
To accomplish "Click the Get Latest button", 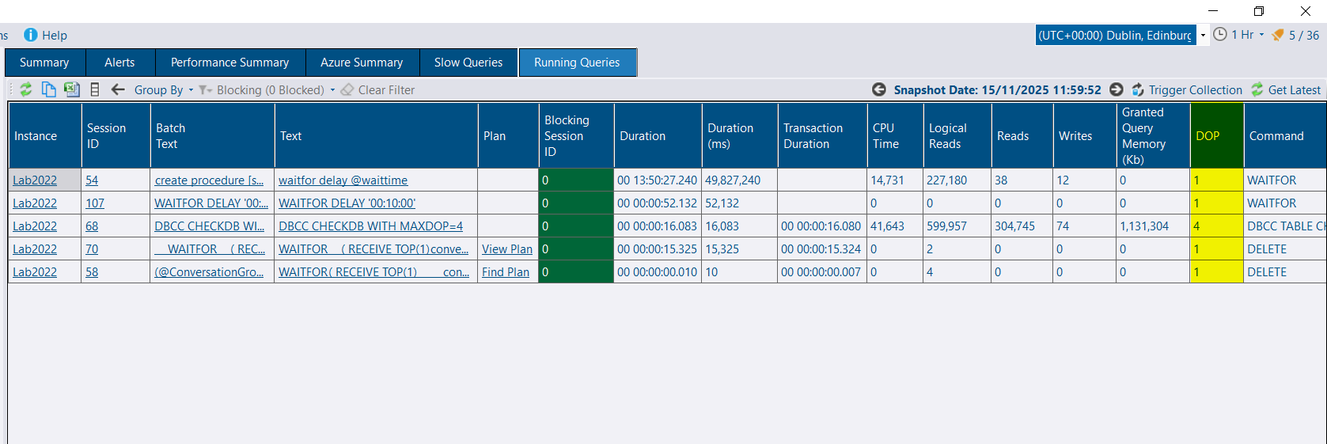I will point(1286,90).
